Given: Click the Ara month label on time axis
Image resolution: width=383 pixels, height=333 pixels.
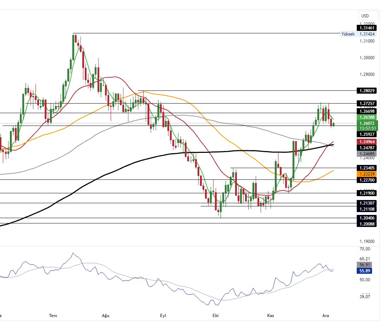Looking at the screenshot, I should click(x=326, y=315).
